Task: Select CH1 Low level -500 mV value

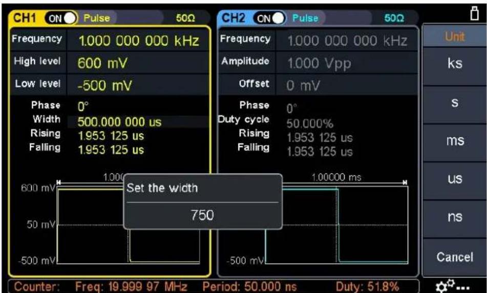Action: 104,85
